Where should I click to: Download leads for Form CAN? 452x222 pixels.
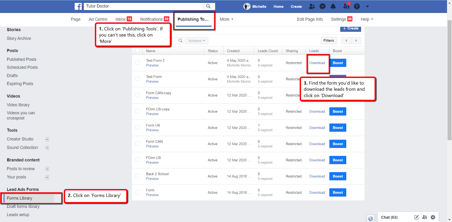pos(317,144)
